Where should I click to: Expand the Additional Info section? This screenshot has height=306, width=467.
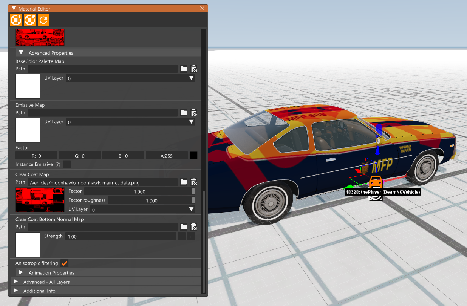coord(15,291)
